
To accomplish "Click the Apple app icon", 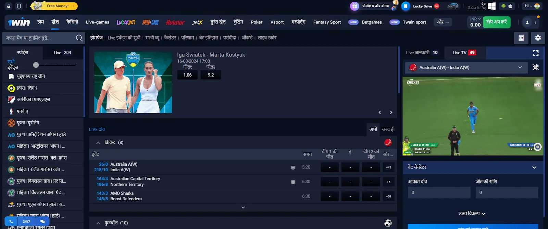I will point(510,6).
